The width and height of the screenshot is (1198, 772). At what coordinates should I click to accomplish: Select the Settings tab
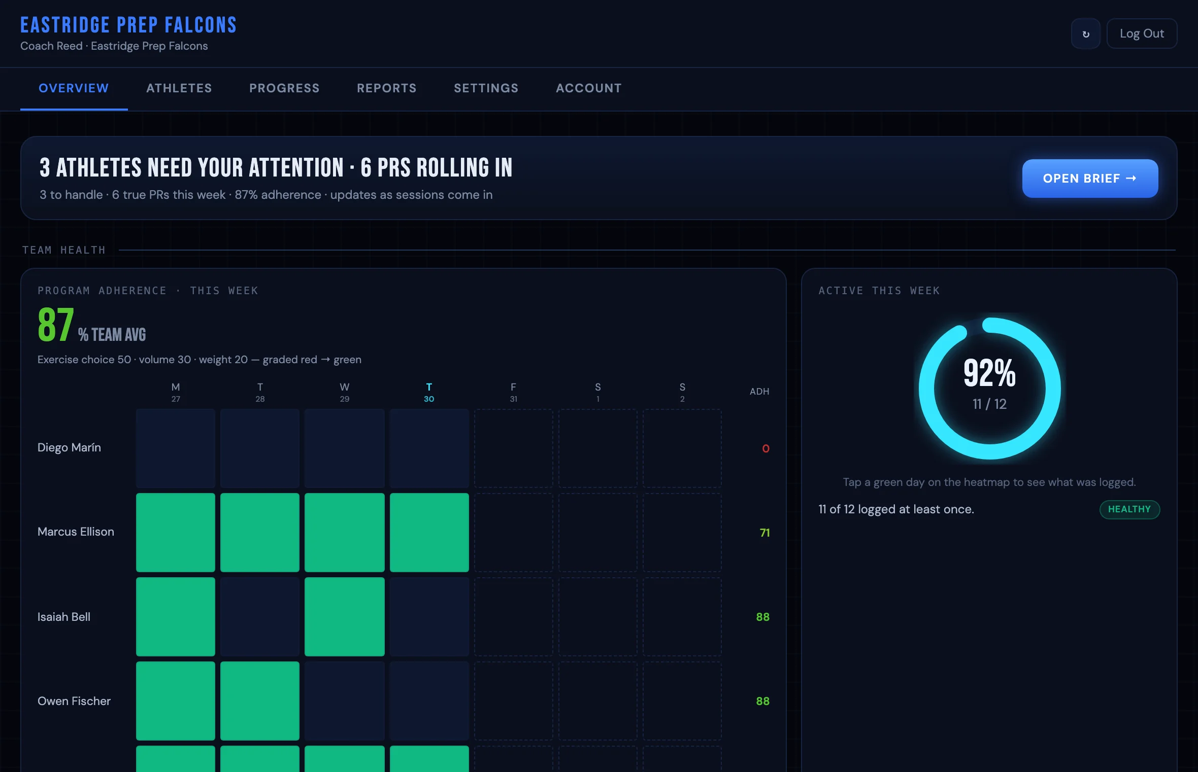pyautogui.click(x=486, y=88)
